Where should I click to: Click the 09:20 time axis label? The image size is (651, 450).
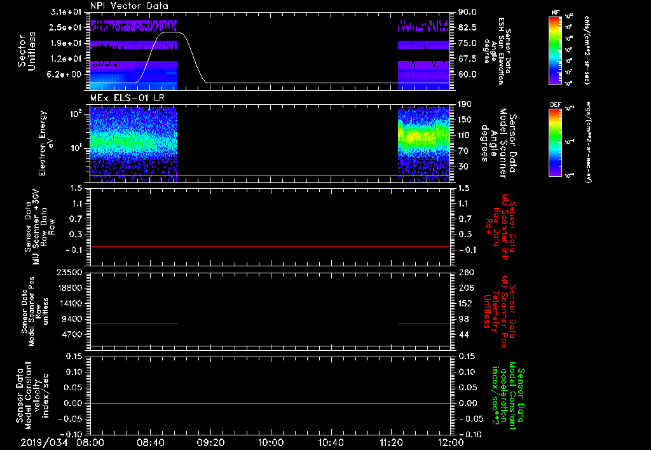tap(211, 442)
